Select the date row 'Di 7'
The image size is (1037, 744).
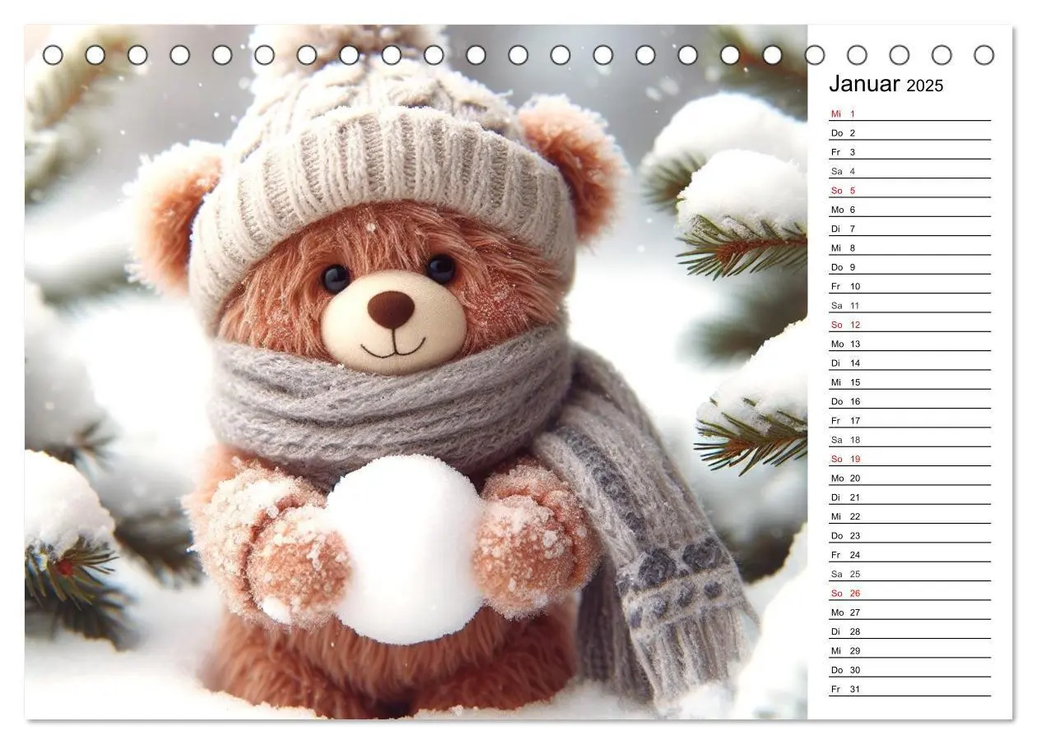[x=909, y=229]
